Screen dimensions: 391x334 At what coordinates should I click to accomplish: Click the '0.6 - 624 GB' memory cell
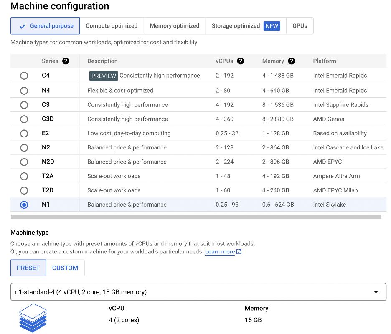click(x=278, y=205)
